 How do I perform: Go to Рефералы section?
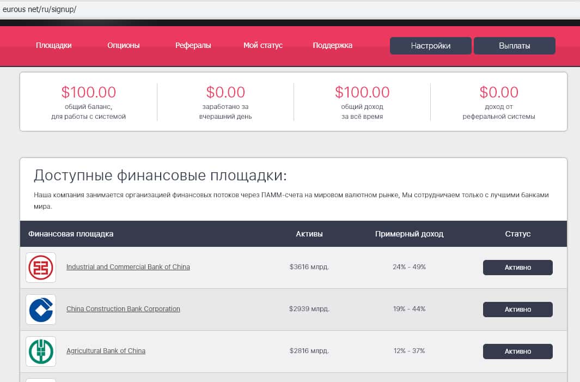193,46
